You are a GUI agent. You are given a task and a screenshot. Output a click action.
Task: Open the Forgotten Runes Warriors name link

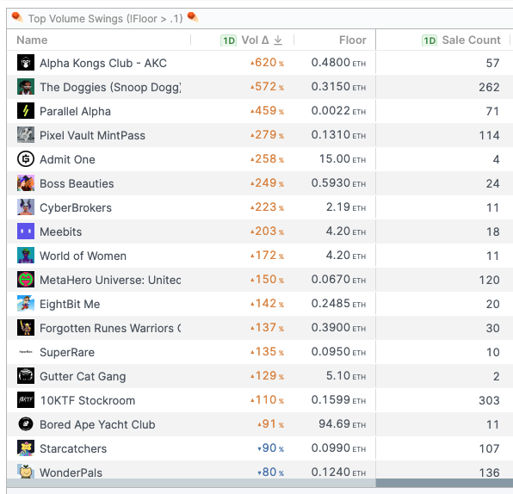pyautogui.click(x=110, y=328)
